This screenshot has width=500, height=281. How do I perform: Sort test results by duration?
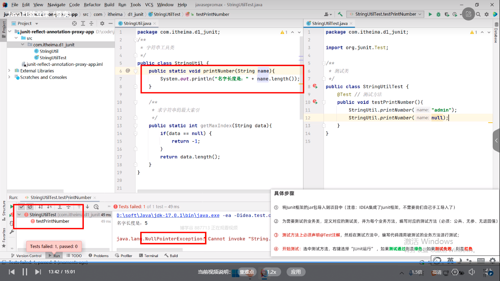(x=49, y=207)
